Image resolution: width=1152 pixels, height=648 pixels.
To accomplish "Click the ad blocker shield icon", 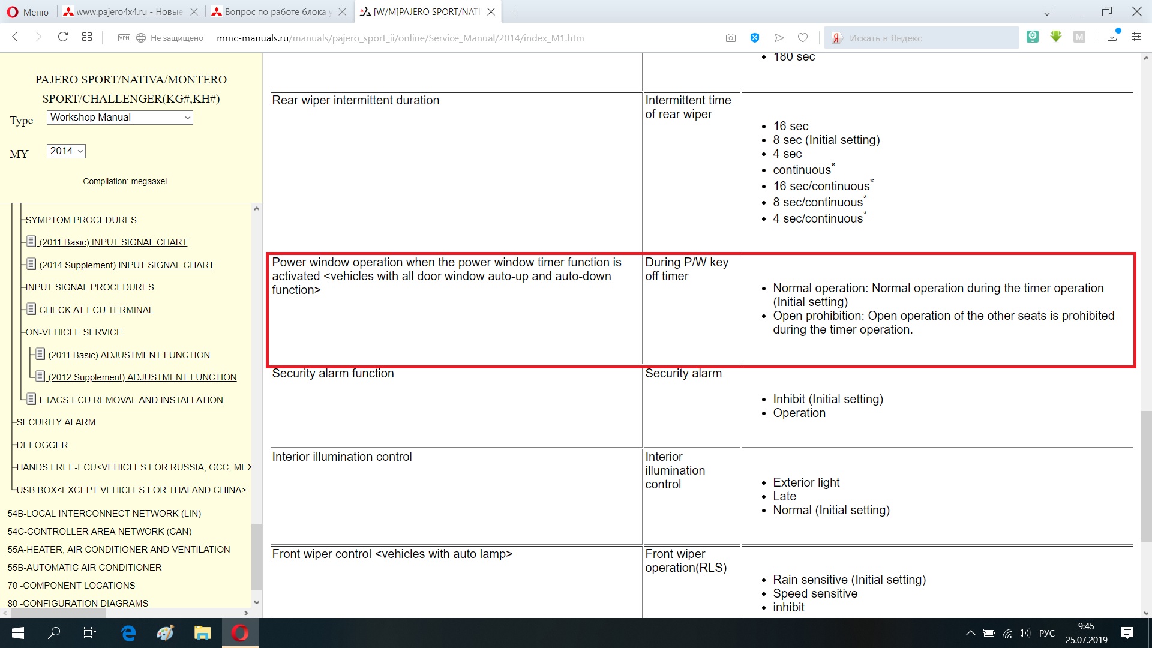I will (x=755, y=38).
